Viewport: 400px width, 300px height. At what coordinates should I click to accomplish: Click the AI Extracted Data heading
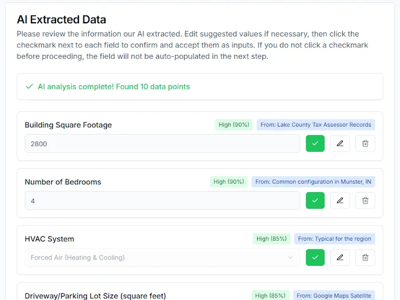click(x=62, y=19)
